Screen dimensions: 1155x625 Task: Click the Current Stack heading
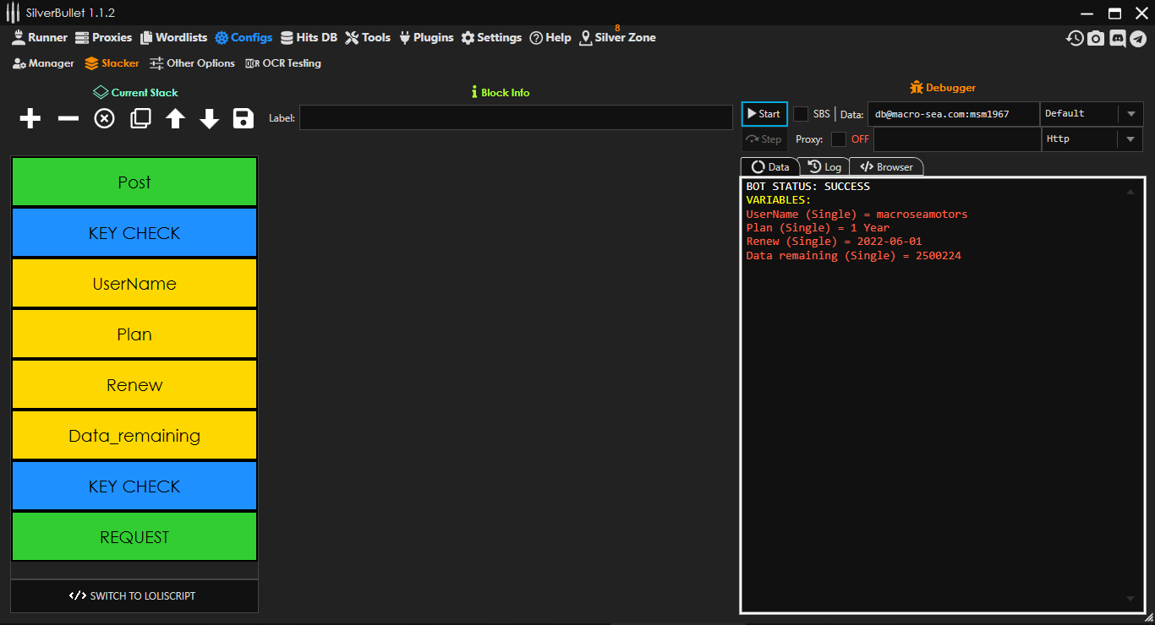click(x=135, y=93)
